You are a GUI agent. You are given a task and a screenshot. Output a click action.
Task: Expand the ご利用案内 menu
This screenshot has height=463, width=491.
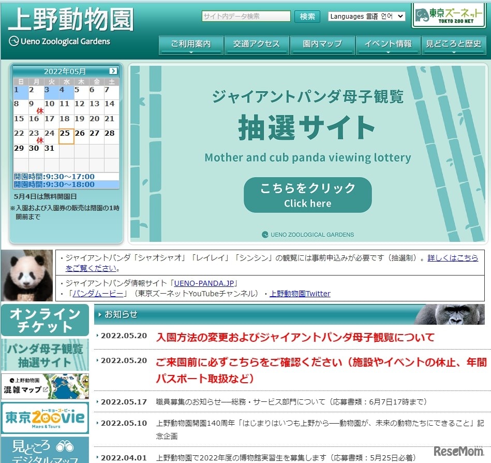(x=191, y=45)
